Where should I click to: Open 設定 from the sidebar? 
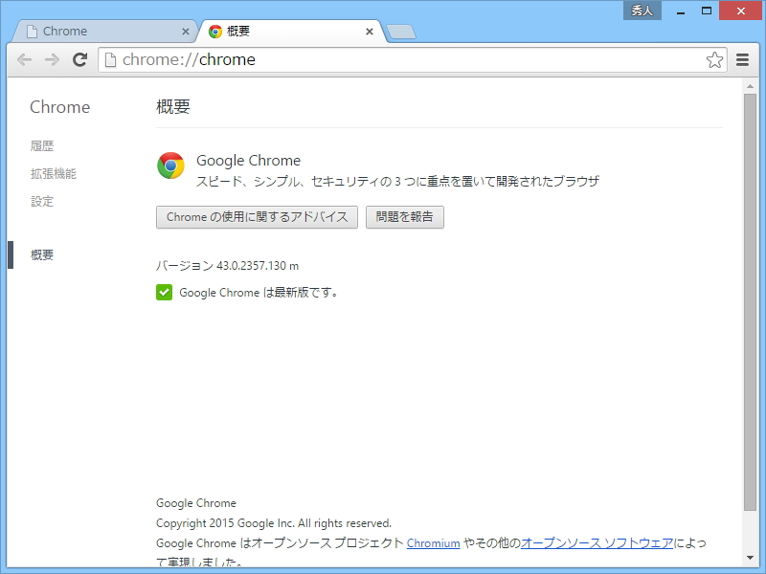point(41,202)
